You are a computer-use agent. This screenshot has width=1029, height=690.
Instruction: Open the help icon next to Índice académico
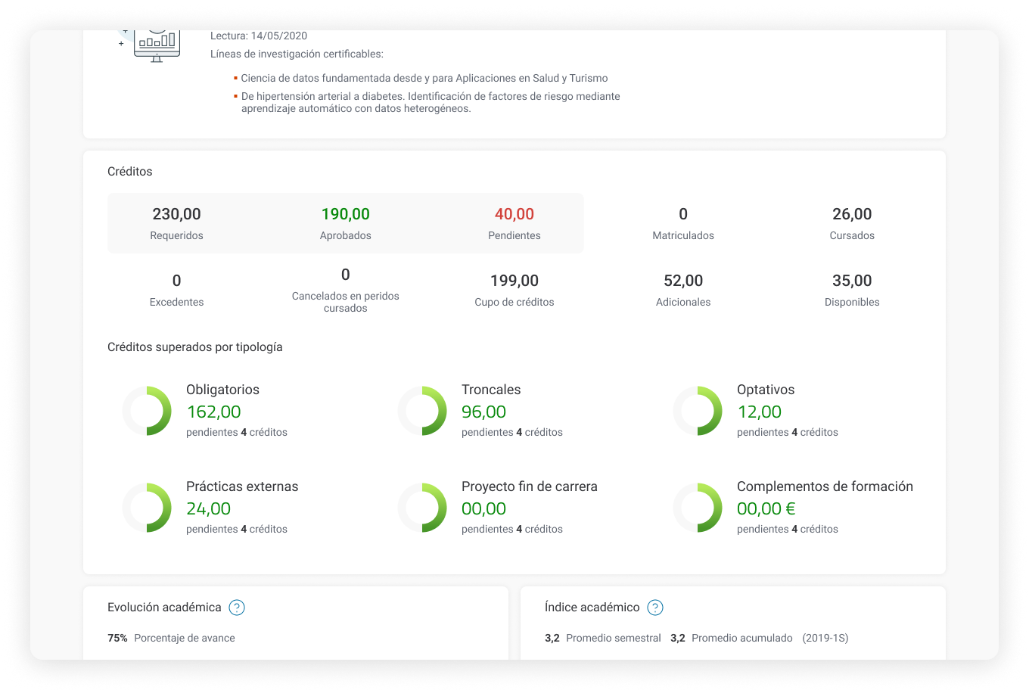point(655,608)
